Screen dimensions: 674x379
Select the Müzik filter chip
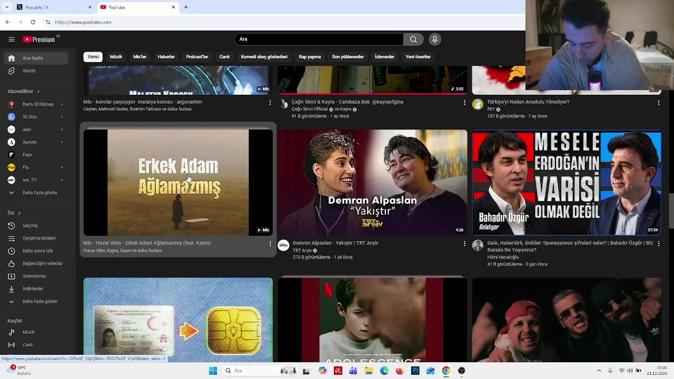coord(116,57)
